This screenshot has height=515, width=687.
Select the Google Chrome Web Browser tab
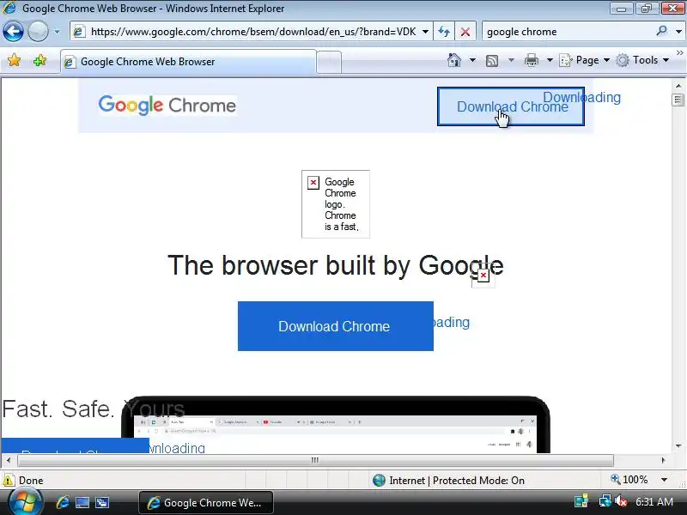tap(188, 62)
